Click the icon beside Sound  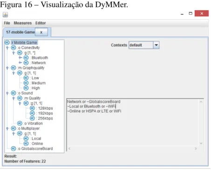[x=14, y=93]
